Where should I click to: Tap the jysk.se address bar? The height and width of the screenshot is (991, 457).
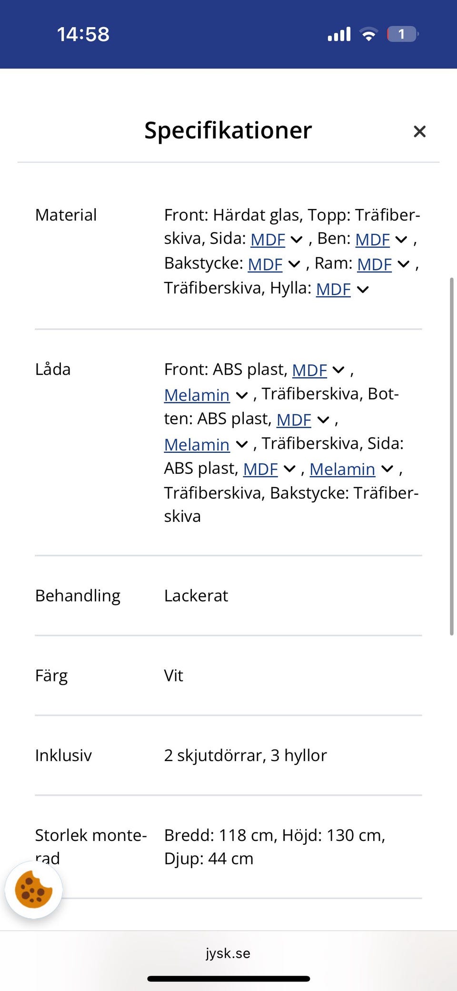click(x=228, y=953)
